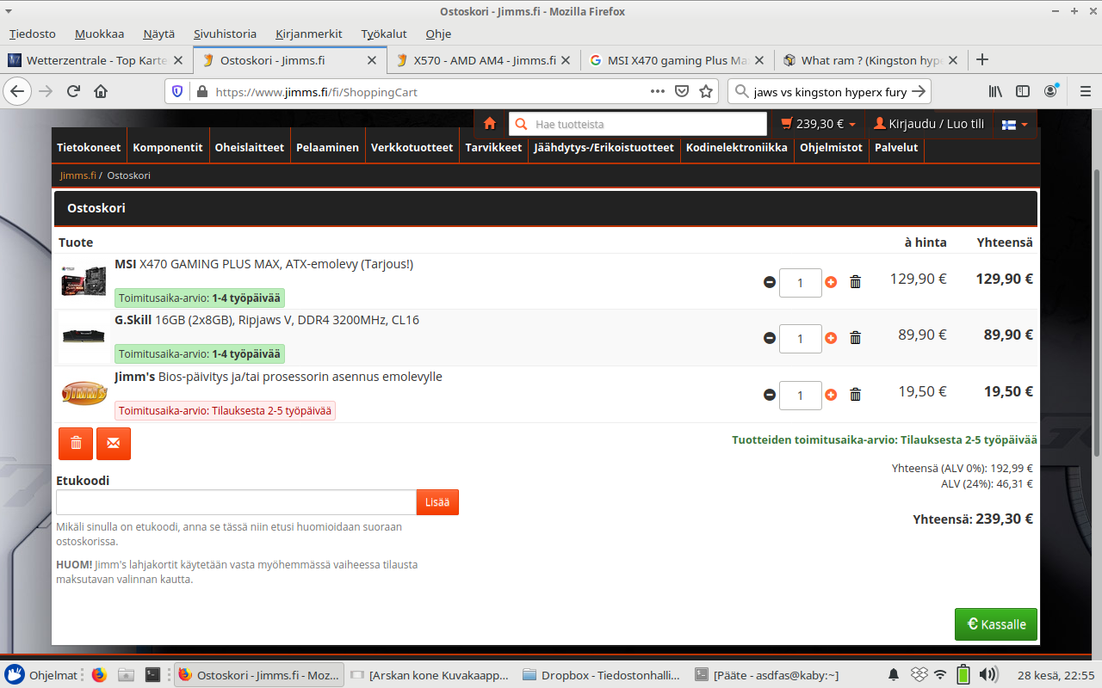Screen dimensions: 1102x688
Task: Increase quantity of Jimm's Bios-päivitys service
Action: tap(831, 395)
